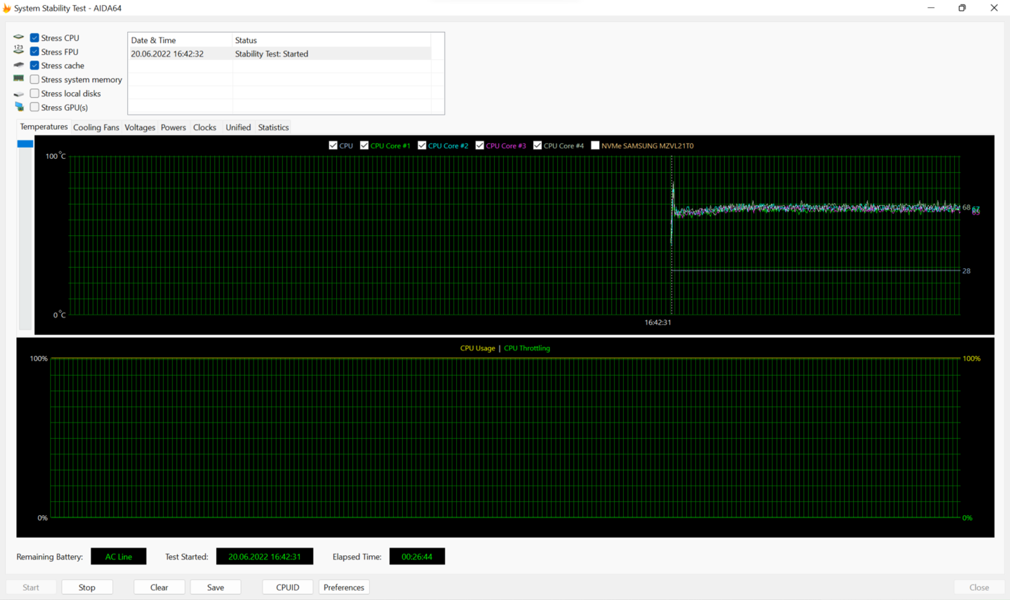This screenshot has width=1010, height=600.
Task: Toggle the CPU Core #3 legend checkbox
Action: (x=480, y=145)
